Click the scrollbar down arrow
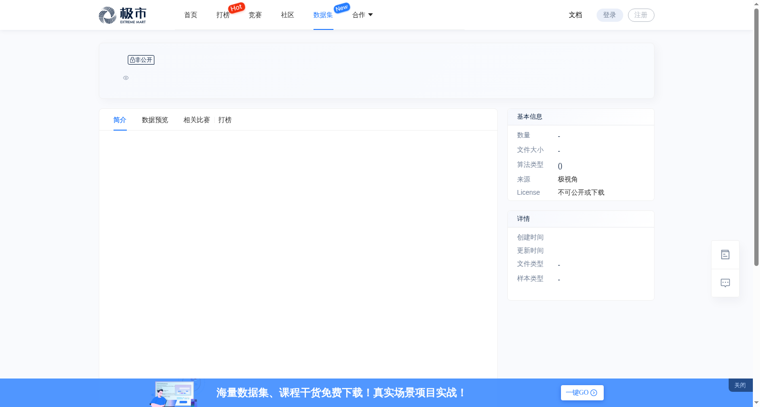 [757, 403]
